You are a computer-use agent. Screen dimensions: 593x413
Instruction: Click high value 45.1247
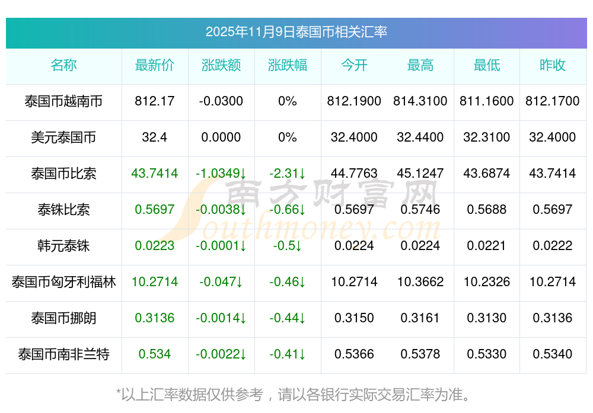pyautogui.click(x=420, y=174)
